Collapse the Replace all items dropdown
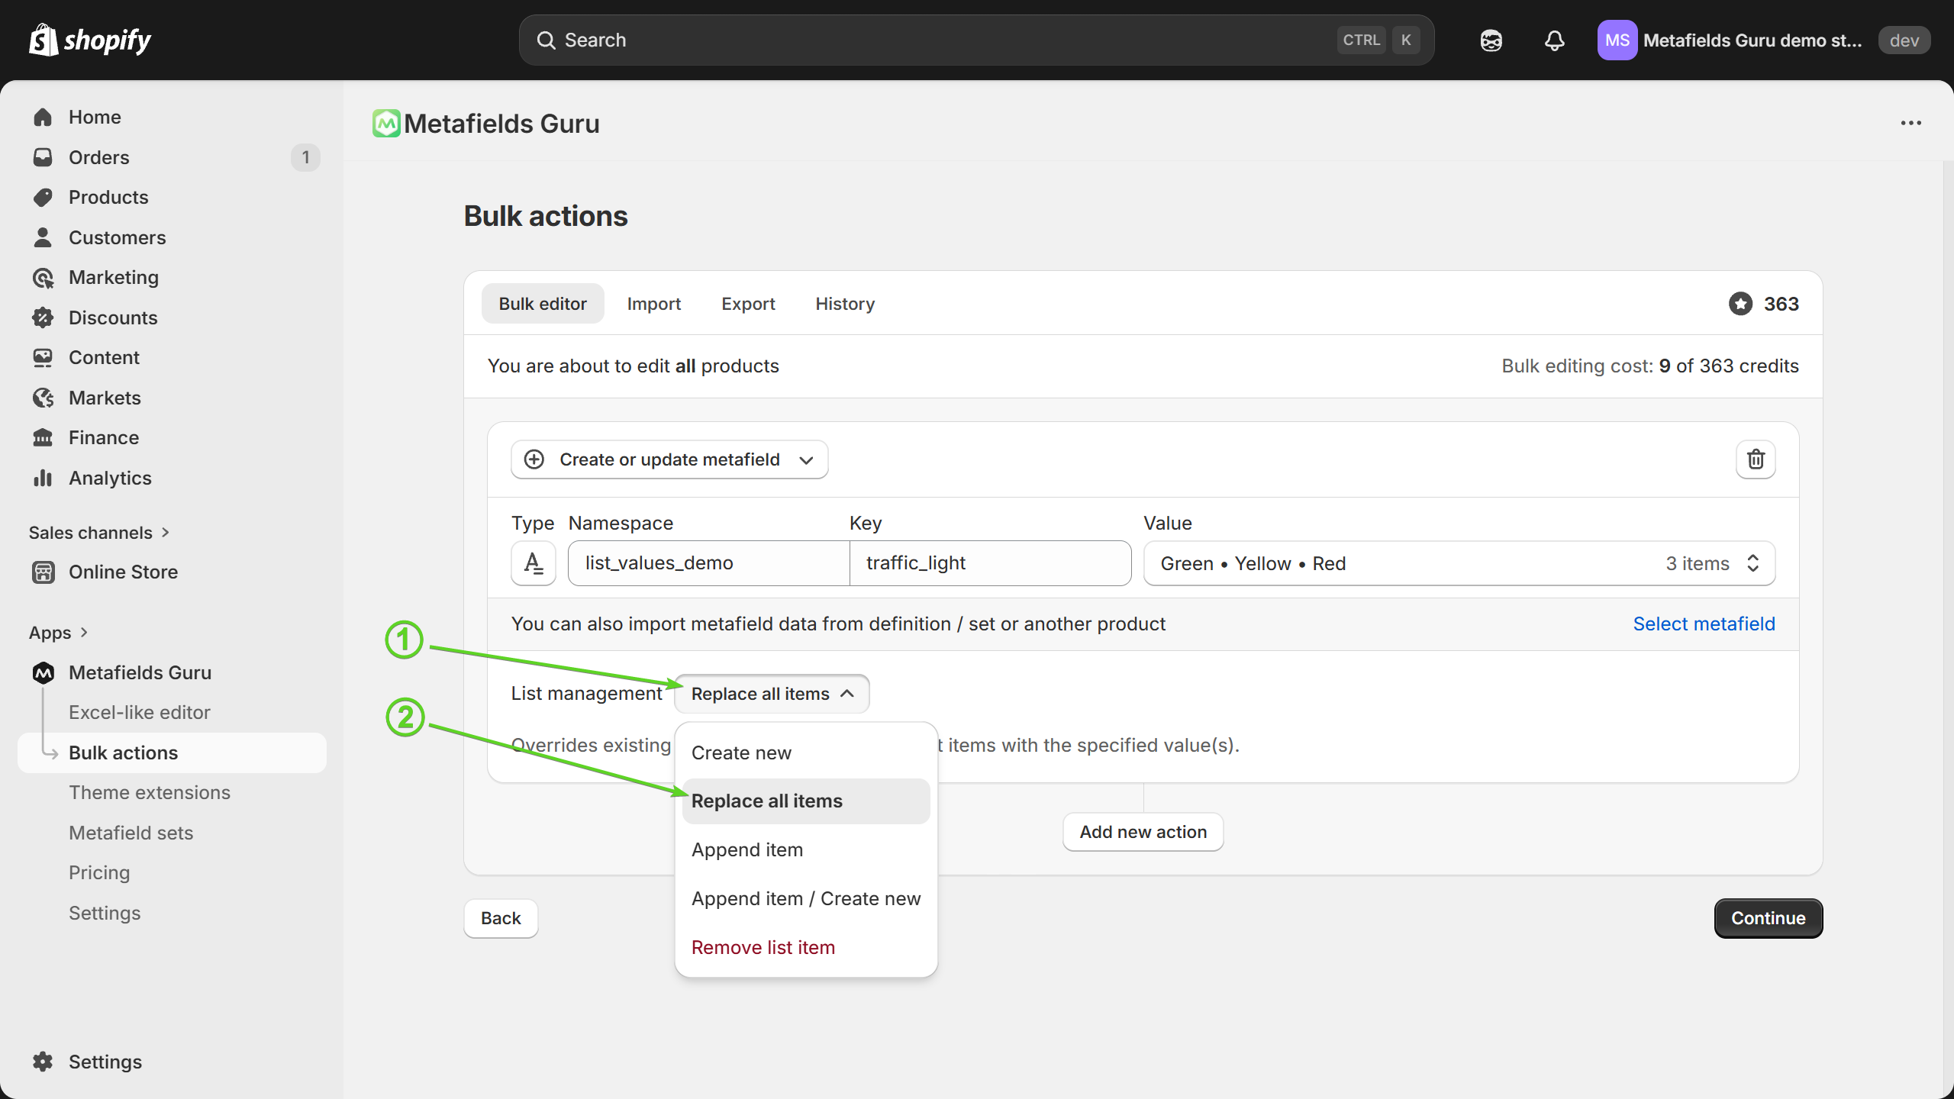This screenshot has height=1099, width=1954. pos(772,694)
